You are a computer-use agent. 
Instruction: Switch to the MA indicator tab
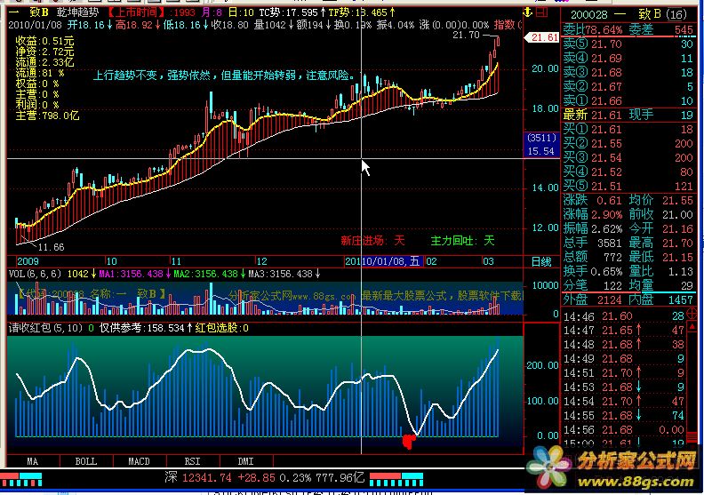[x=33, y=461]
